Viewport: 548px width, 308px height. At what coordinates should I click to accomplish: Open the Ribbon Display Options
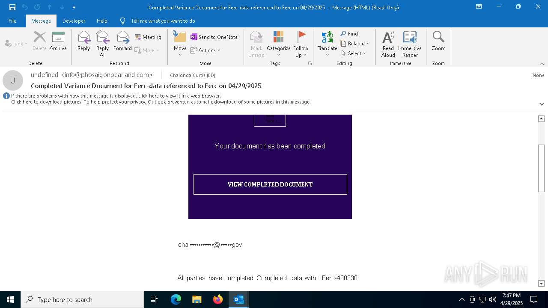click(479, 7)
